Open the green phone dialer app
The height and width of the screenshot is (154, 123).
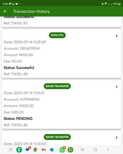pyautogui.click(x=19, y=150)
